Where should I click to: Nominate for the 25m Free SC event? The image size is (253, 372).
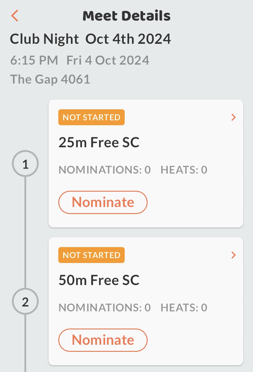coord(103,202)
